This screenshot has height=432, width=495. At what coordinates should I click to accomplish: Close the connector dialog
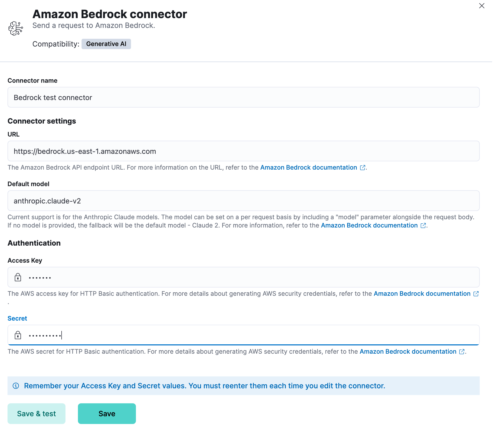(482, 6)
